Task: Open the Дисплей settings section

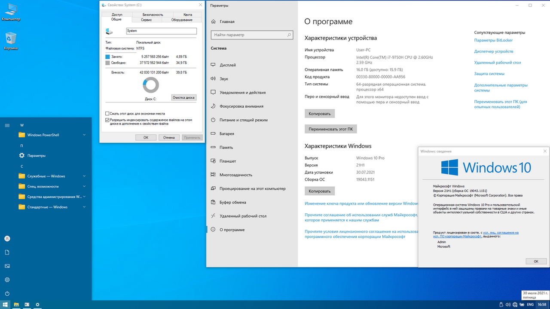Action: click(228, 65)
